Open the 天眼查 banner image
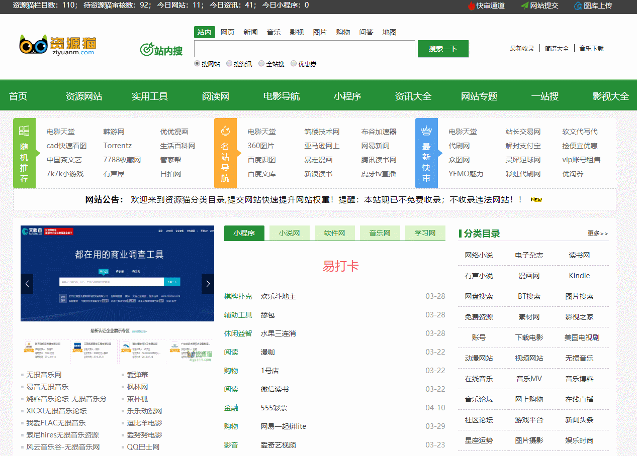The height and width of the screenshot is (456, 637). coord(117,273)
